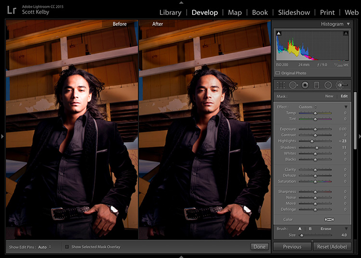Select the Radial Filter tool
This screenshot has width=361, height=258.
[x=328, y=85]
